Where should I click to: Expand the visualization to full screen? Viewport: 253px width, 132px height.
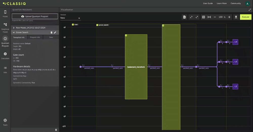(x=250, y=10)
